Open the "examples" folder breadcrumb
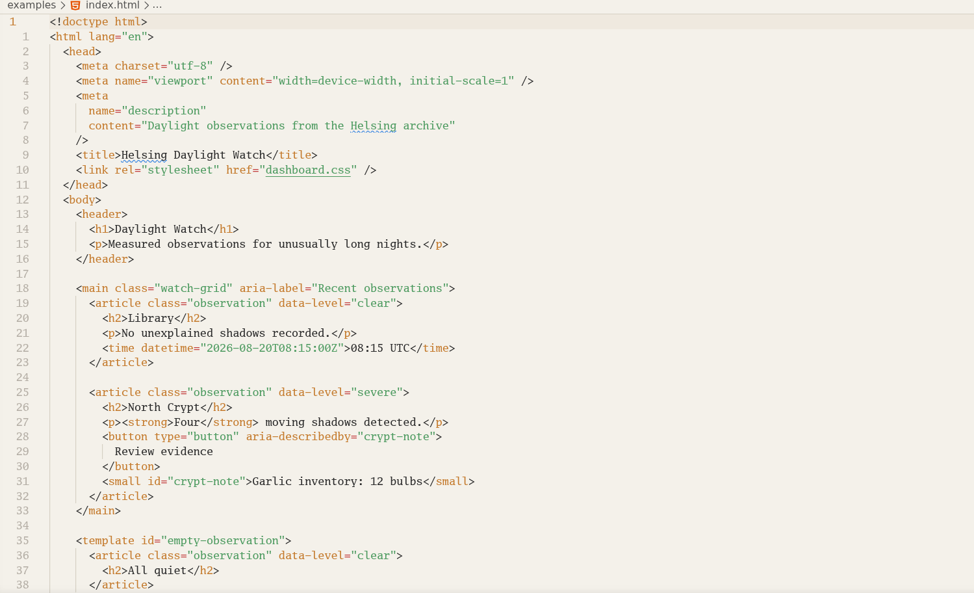This screenshot has height=593, width=974. [32, 5]
